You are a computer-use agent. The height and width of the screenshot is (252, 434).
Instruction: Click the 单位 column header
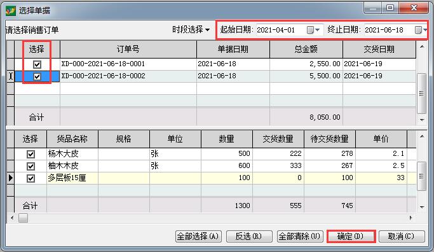coord(175,139)
